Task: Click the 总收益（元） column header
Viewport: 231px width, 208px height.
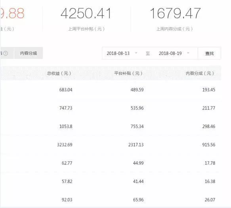Action: (x=59, y=73)
